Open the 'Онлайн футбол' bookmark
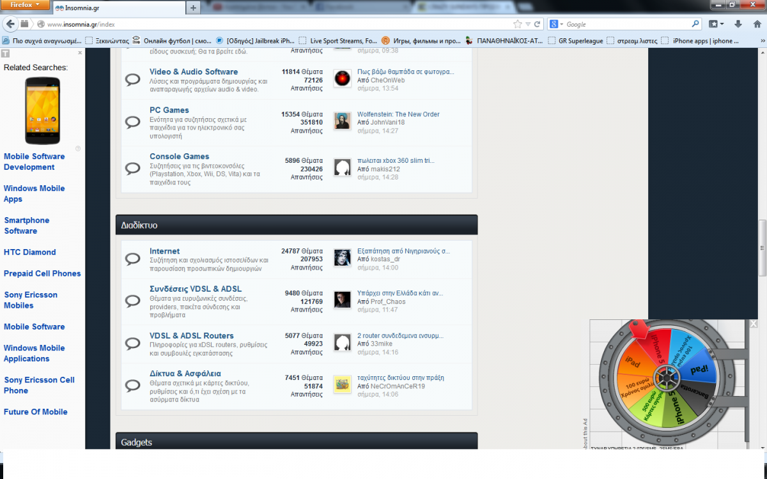Image resolution: width=767 pixels, height=479 pixels. [172, 41]
